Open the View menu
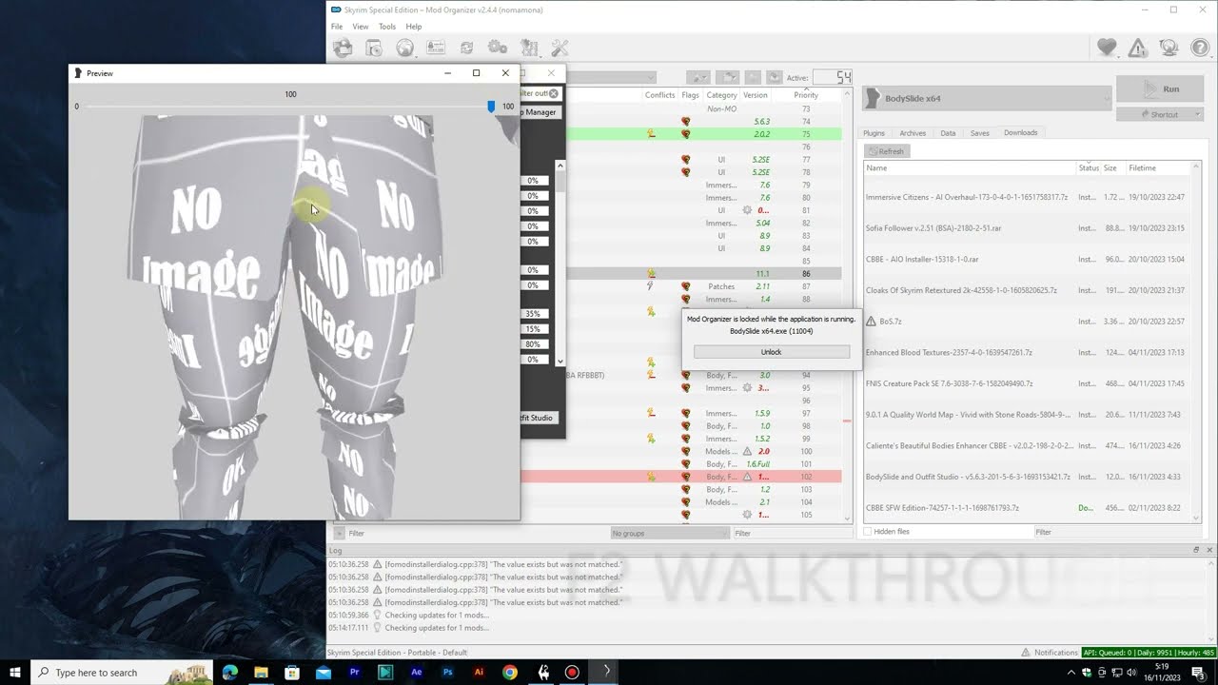The image size is (1218, 685). coord(361,27)
